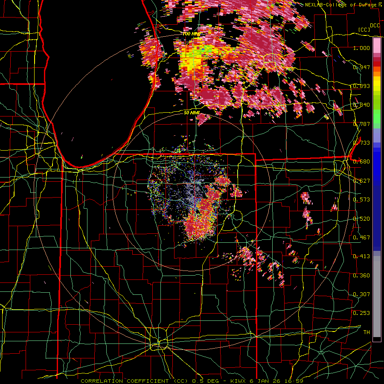
Task: Select the 1.000 value on the color scale
Action: coord(361,48)
